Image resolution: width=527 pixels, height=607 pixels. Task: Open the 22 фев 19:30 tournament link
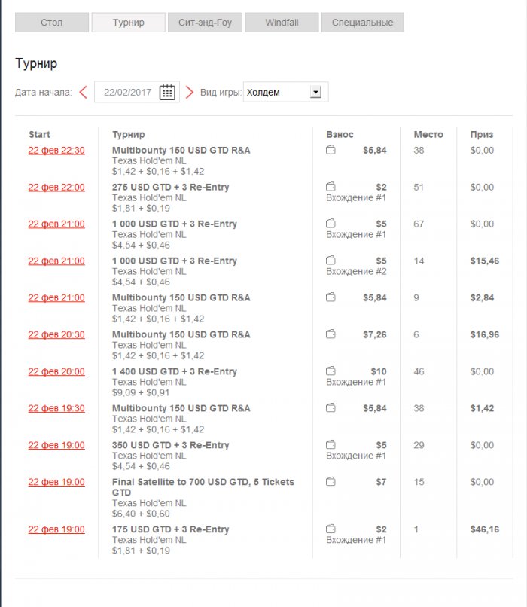click(x=56, y=408)
